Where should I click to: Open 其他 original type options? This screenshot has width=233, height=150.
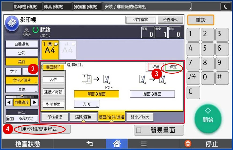pyautogui.click(x=22, y=89)
